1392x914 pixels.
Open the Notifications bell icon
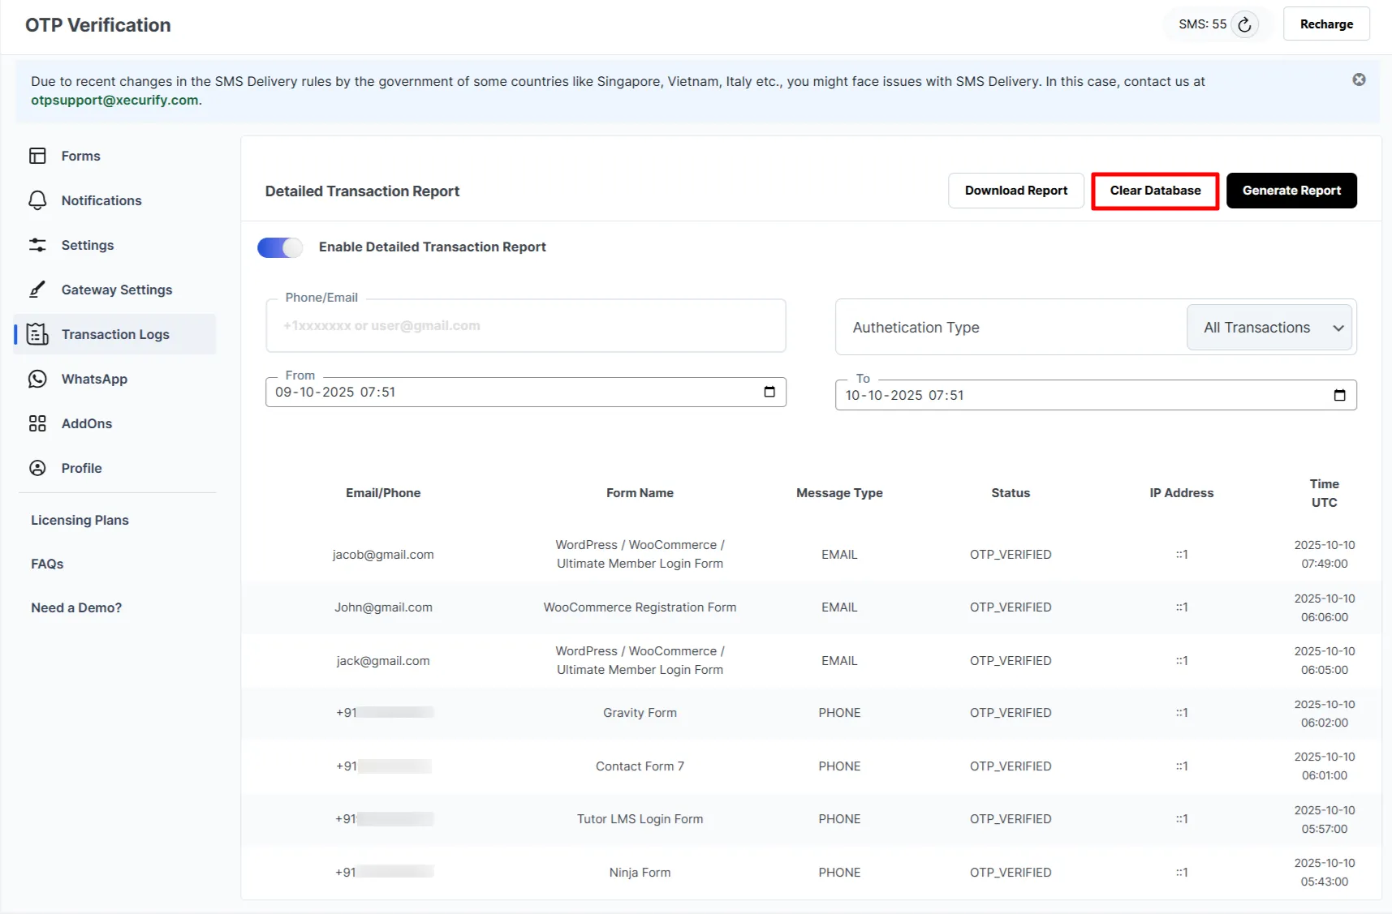tap(37, 200)
